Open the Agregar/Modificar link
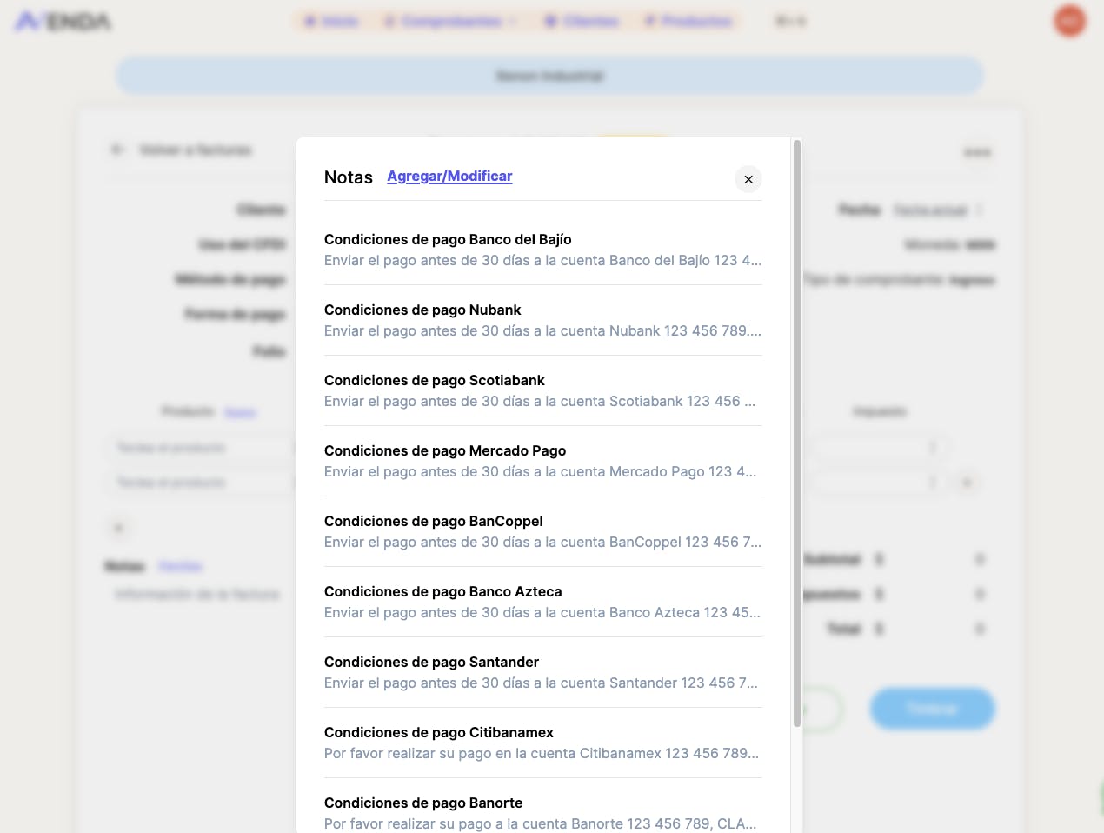 [449, 176]
